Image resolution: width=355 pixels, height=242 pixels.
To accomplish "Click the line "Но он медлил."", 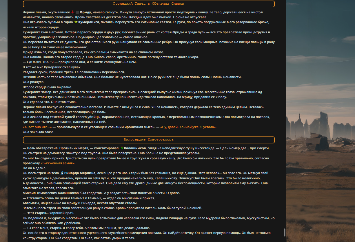I will 34,168.
